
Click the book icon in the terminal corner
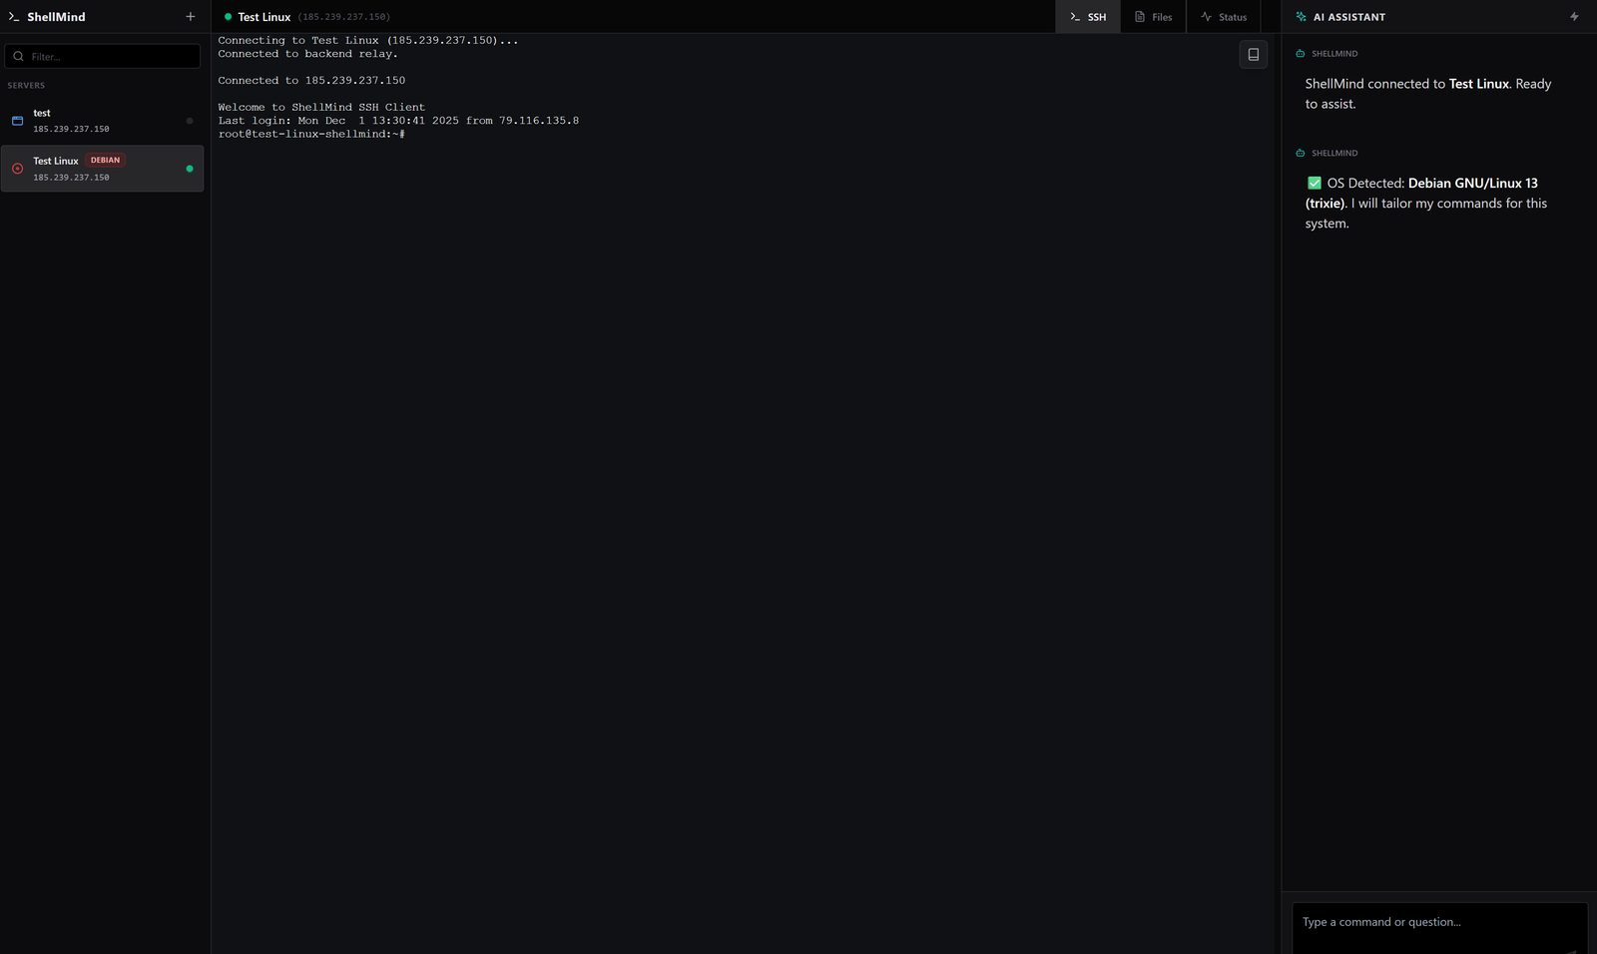pyautogui.click(x=1254, y=54)
